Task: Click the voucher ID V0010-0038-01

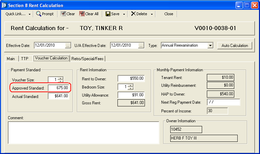Action: (215, 28)
